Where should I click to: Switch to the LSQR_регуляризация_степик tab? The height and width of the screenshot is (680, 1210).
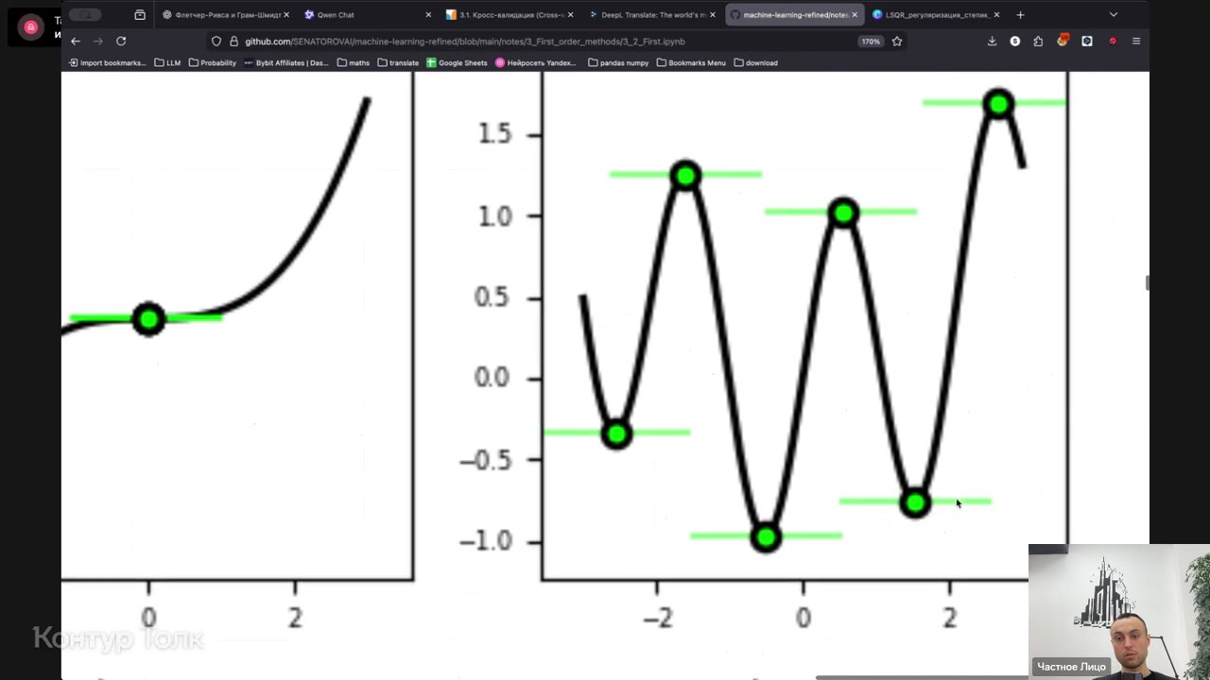point(935,14)
